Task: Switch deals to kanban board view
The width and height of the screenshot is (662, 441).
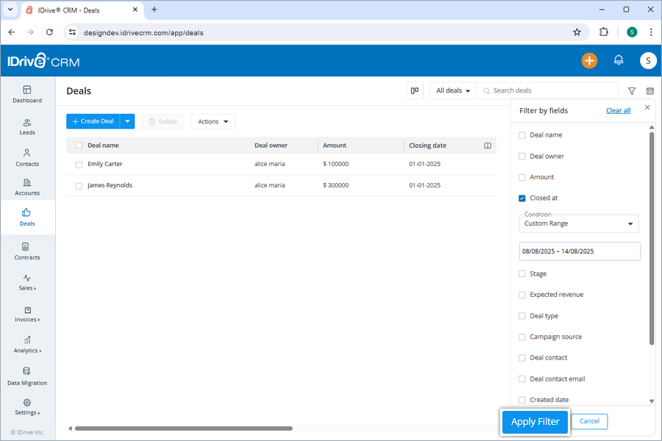Action: 414,90
